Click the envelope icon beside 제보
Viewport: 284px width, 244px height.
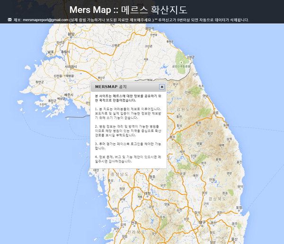10,19
